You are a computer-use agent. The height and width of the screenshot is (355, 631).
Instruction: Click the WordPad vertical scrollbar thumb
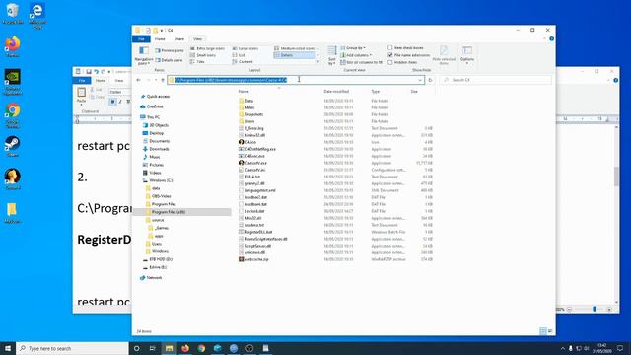point(616,177)
